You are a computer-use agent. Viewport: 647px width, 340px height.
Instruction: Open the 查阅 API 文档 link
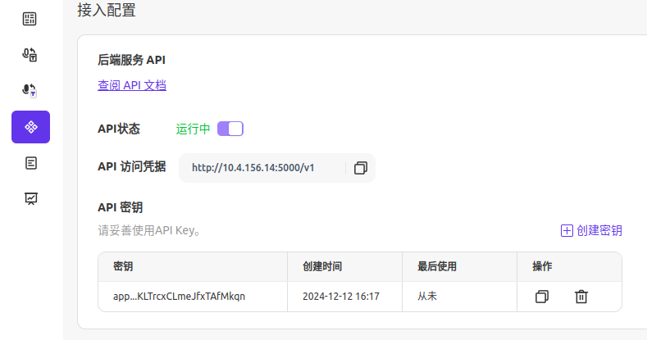(x=132, y=85)
